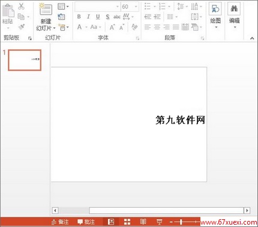Image resolution: width=258 pixels, height=227 pixels.
Task: Decrease font size with small A icon
Action: 122,27
